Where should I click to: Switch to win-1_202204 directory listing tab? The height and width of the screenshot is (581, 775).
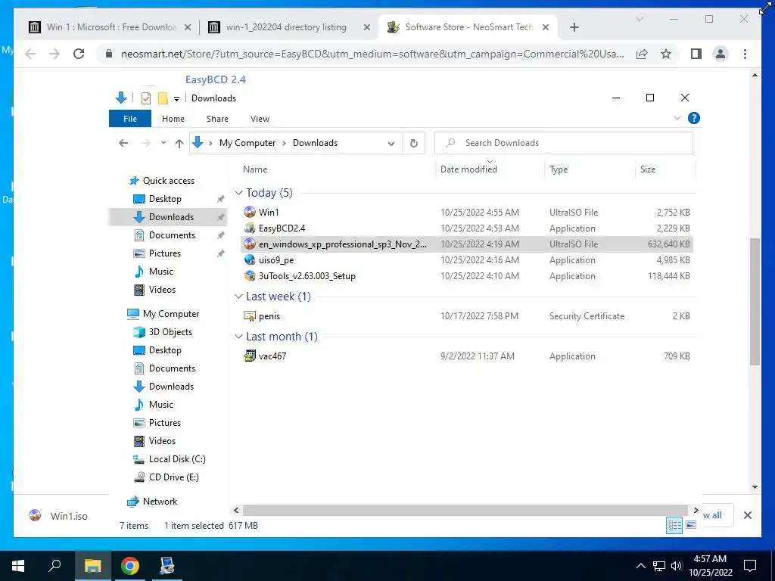click(x=287, y=27)
